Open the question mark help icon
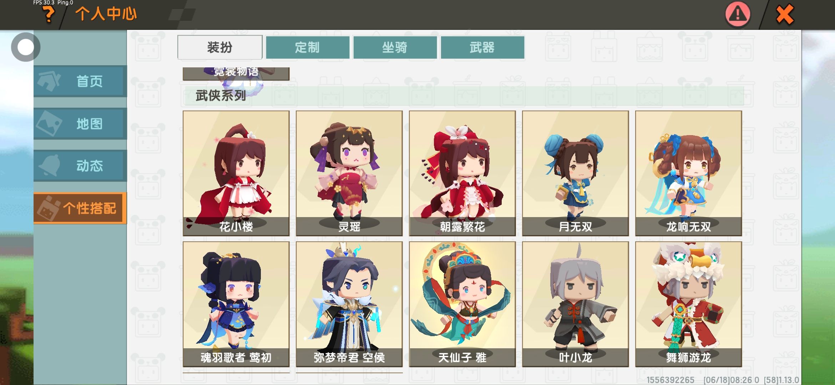Image resolution: width=835 pixels, height=385 pixels. (49, 15)
